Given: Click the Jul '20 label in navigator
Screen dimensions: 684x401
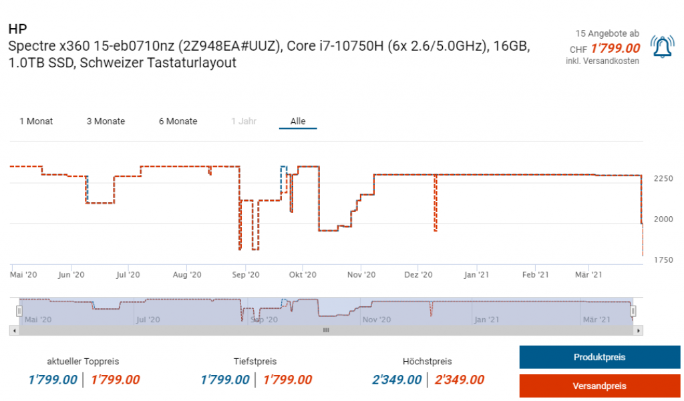Looking at the screenshot, I should pyautogui.click(x=148, y=320).
